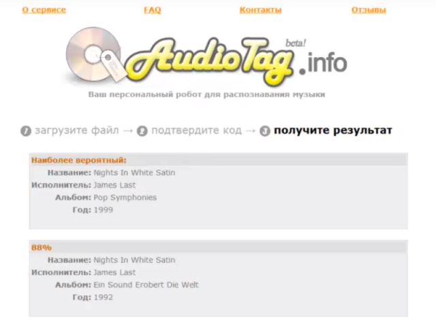This screenshot has height=322, width=436.
Task: Click the year 1999 value
Action: 103,210
